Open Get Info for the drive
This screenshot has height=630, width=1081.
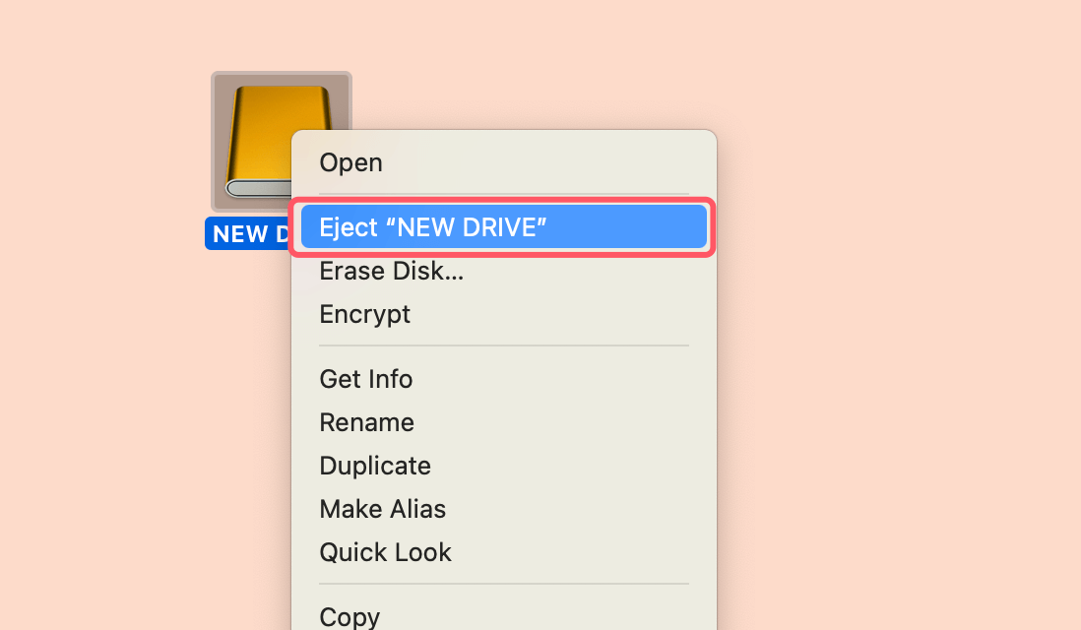[x=365, y=379]
